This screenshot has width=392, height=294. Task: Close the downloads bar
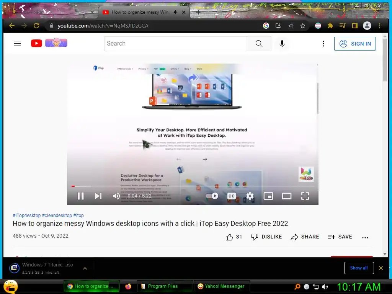(381, 268)
